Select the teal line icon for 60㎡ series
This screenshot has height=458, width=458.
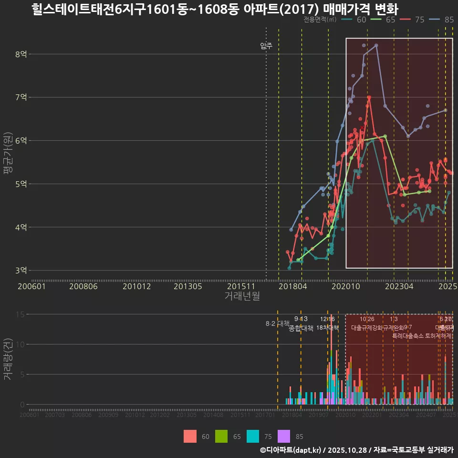(x=346, y=20)
